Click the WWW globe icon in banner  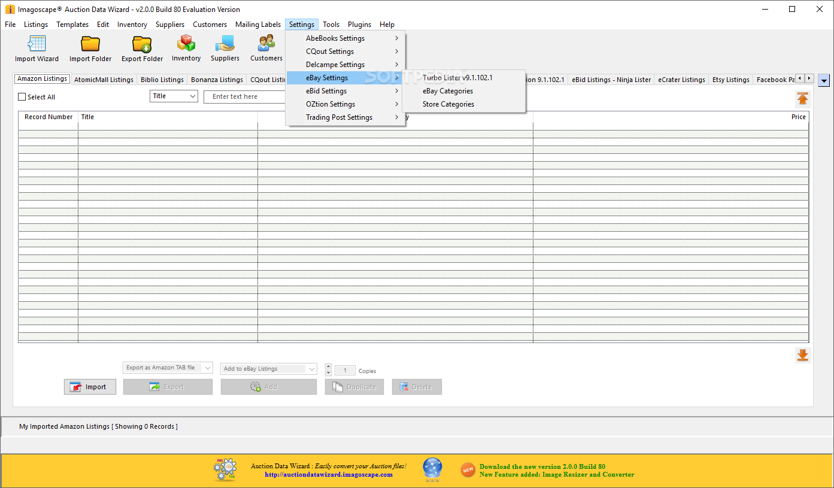[x=432, y=469]
